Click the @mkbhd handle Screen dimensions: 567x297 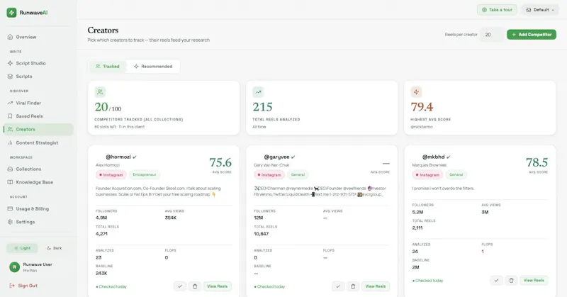[434, 157]
